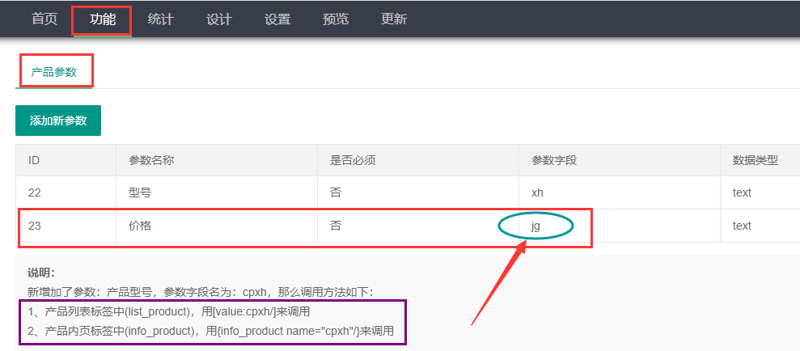Screen dimensions: 800x351
Task: Click 更新 in the top navigation
Action: [394, 19]
